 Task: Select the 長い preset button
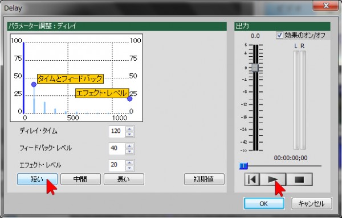124,179
